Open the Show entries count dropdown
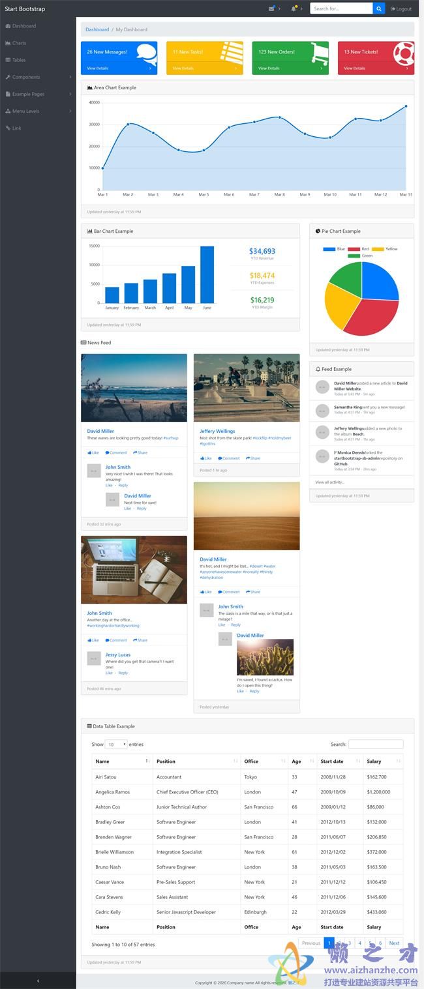 pos(116,745)
